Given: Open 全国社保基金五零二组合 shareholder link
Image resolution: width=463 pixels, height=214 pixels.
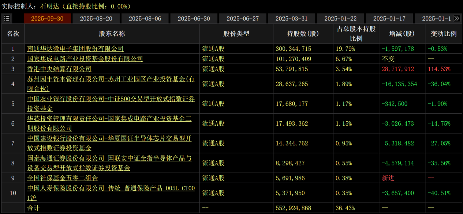Looking at the screenshot, I should point(63,178).
